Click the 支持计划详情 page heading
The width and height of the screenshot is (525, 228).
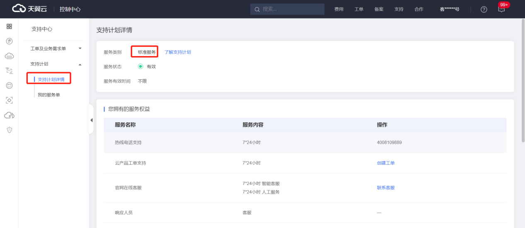(x=114, y=30)
